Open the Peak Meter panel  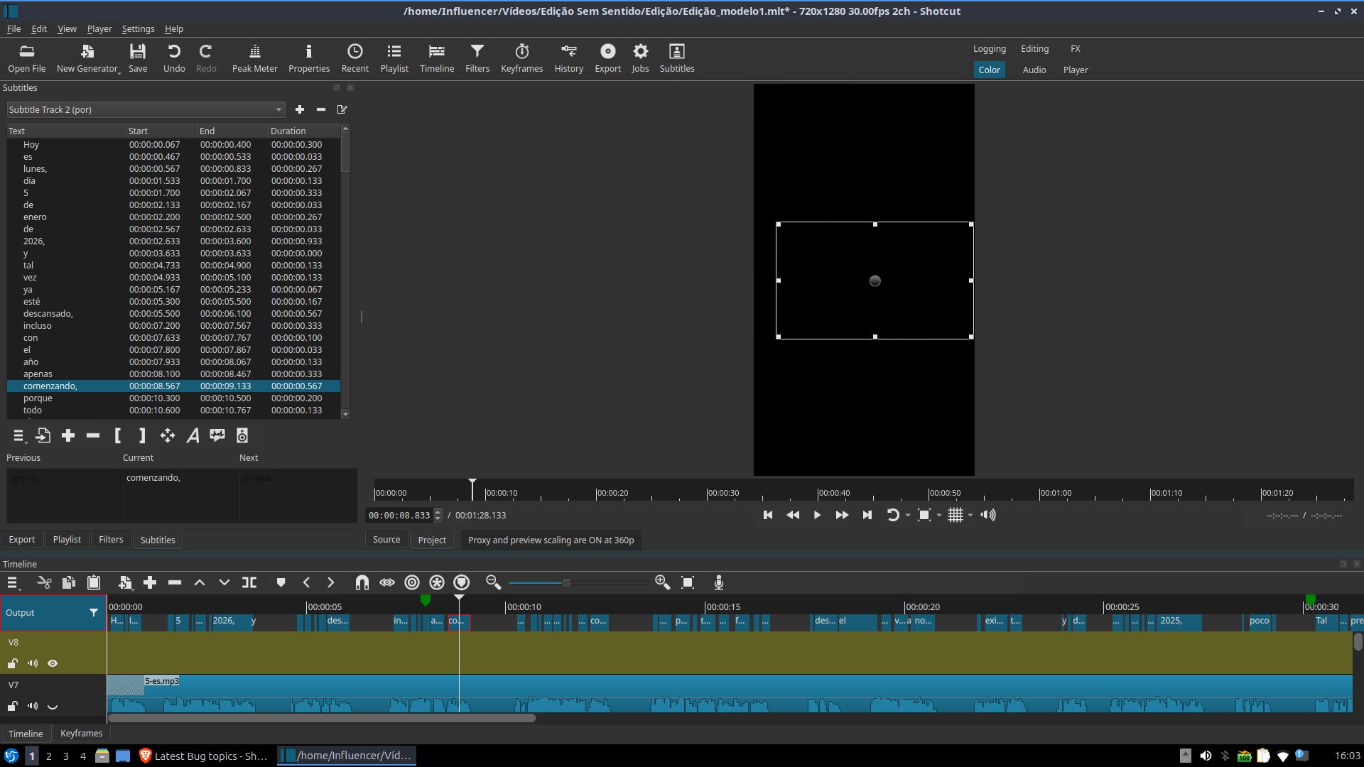pos(254,58)
